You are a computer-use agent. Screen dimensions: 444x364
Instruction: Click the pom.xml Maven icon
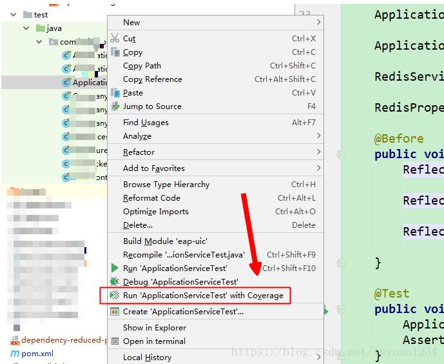[x=15, y=354]
